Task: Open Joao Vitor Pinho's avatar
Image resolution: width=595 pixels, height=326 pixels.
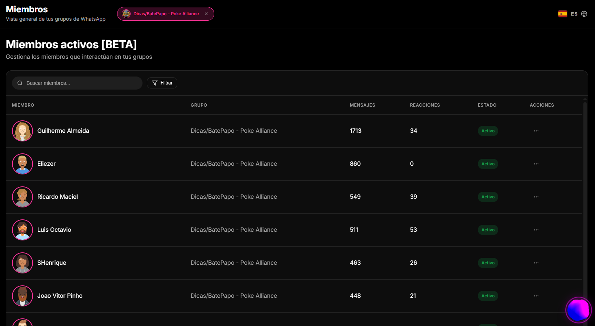Action: pyautogui.click(x=22, y=296)
